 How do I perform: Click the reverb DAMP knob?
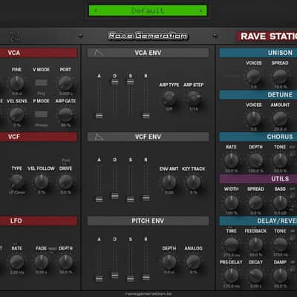280,275
